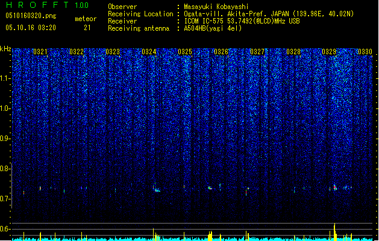Click the 0327 time marker
Viewport: 379px width, 241px height.
(x=257, y=52)
